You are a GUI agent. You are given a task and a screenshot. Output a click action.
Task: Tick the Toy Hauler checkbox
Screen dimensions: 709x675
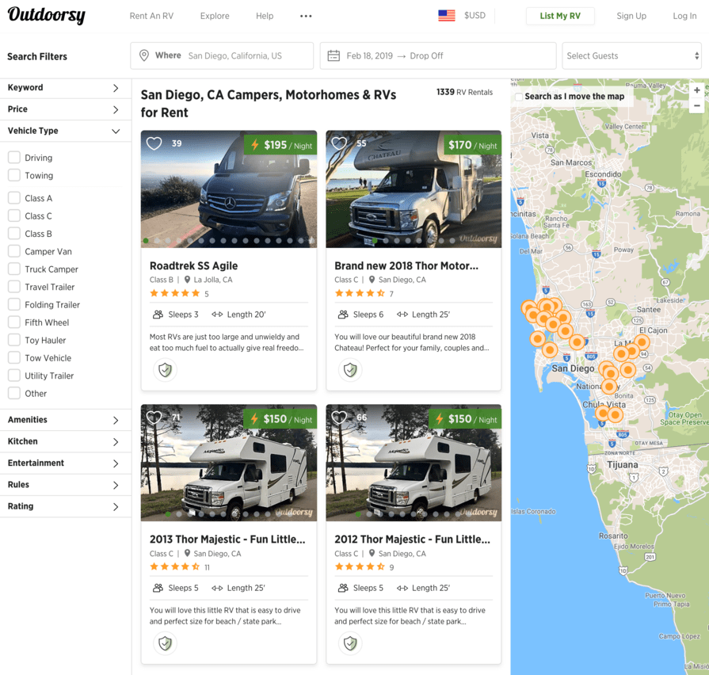tap(14, 340)
